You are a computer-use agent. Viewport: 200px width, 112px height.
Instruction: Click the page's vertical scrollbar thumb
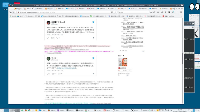point(182,58)
